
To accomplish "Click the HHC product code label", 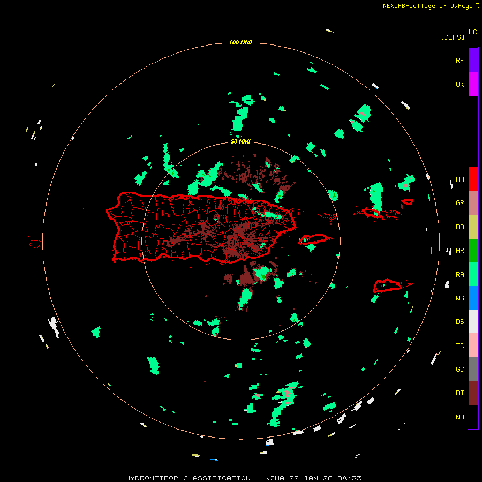I will coord(471,32).
